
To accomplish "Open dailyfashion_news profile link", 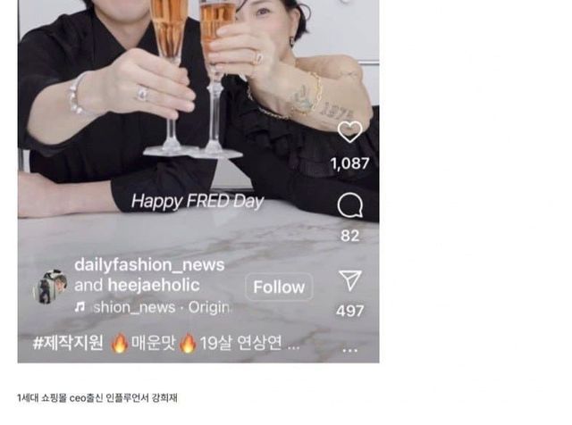I will point(149,265).
